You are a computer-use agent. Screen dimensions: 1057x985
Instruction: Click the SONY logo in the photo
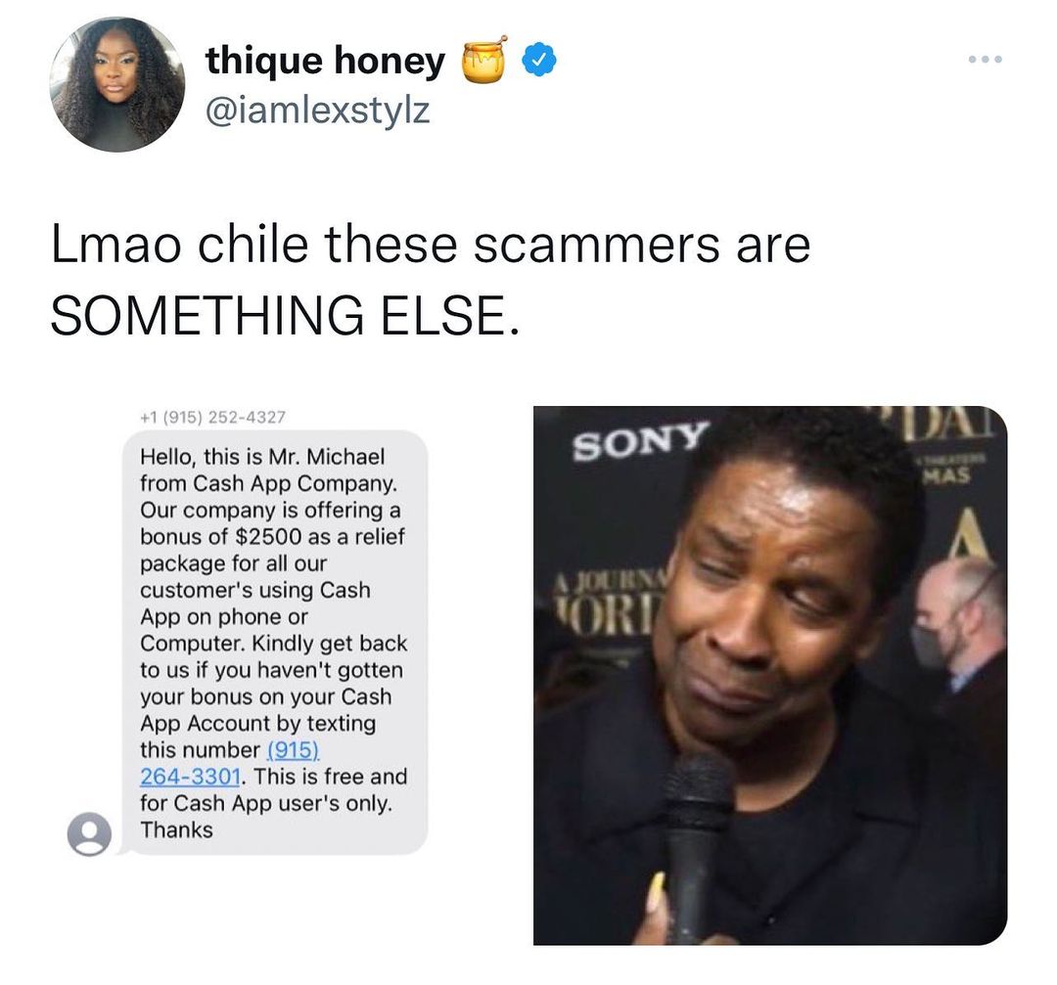click(640, 440)
